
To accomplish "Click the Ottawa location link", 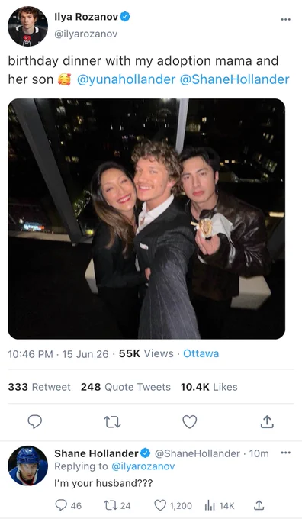I will pos(201,353).
